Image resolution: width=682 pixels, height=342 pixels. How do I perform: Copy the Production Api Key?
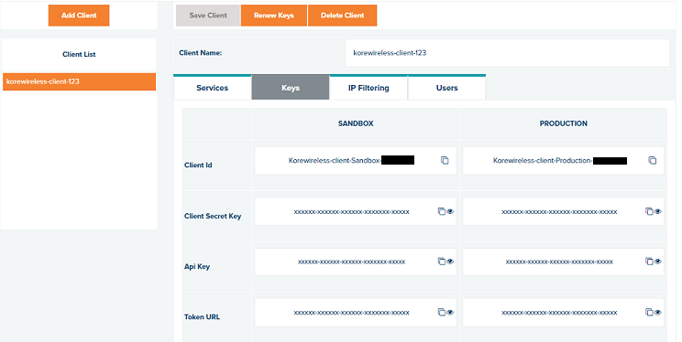(x=649, y=262)
